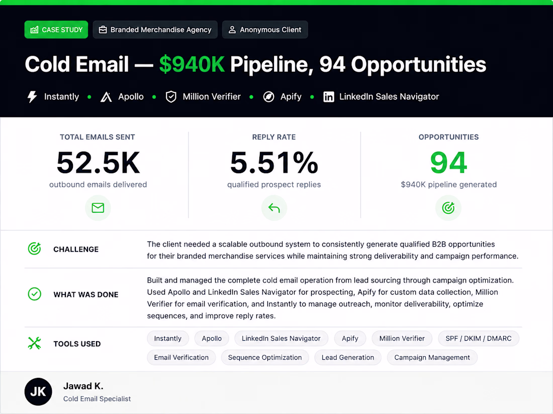This screenshot has height=414, width=553.
Task: Click the LinkedIn Sales Navigator header label
Action: 389,97
